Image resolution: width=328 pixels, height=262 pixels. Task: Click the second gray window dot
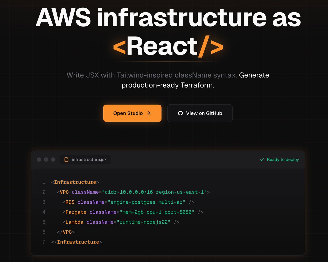[x=46, y=159]
